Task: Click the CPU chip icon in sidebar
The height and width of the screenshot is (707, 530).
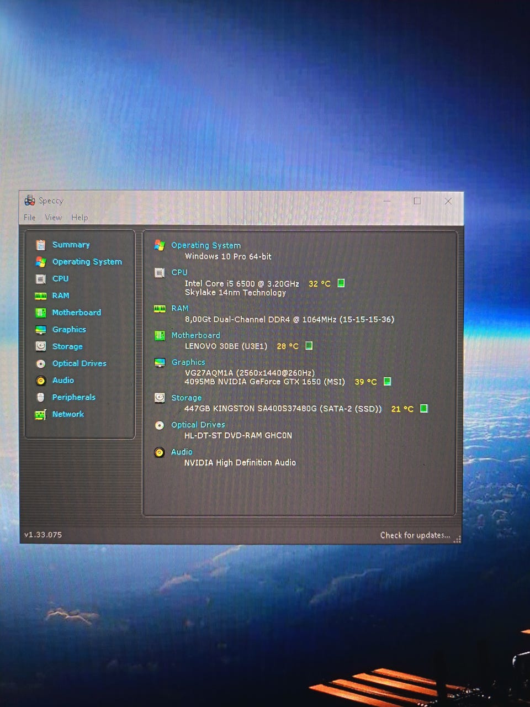Action: click(41, 279)
